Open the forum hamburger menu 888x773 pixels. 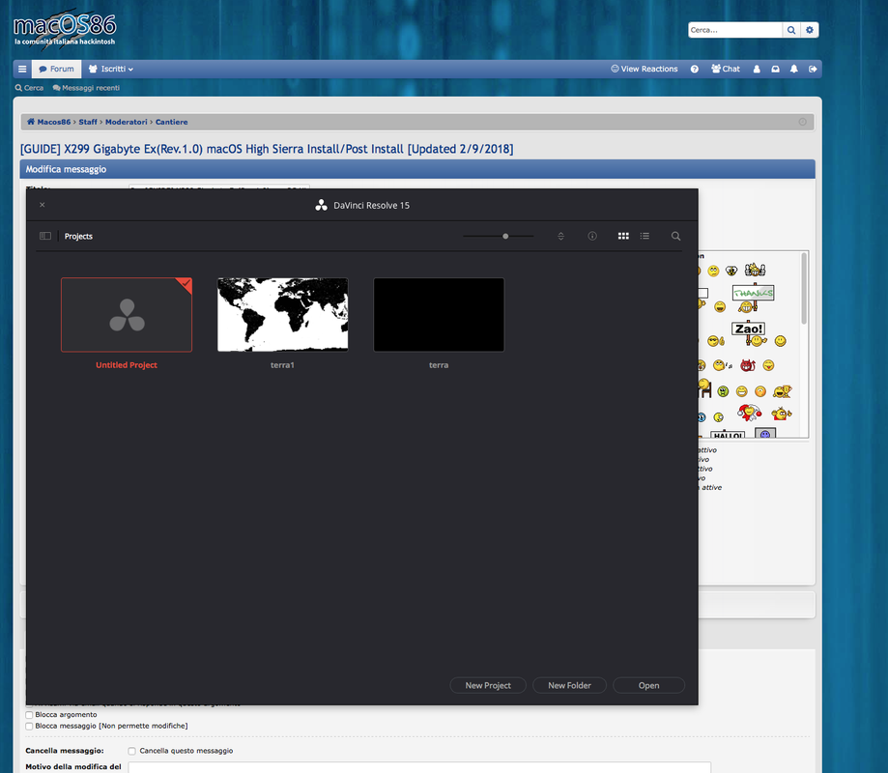[22, 70]
